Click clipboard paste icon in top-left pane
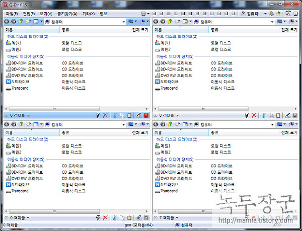 click(129, 115)
